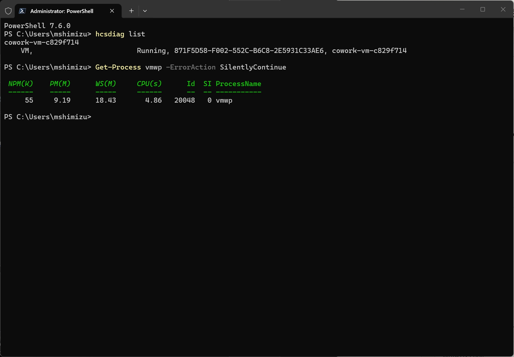Click the Running status text
This screenshot has width=514, height=357.
click(x=152, y=51)
